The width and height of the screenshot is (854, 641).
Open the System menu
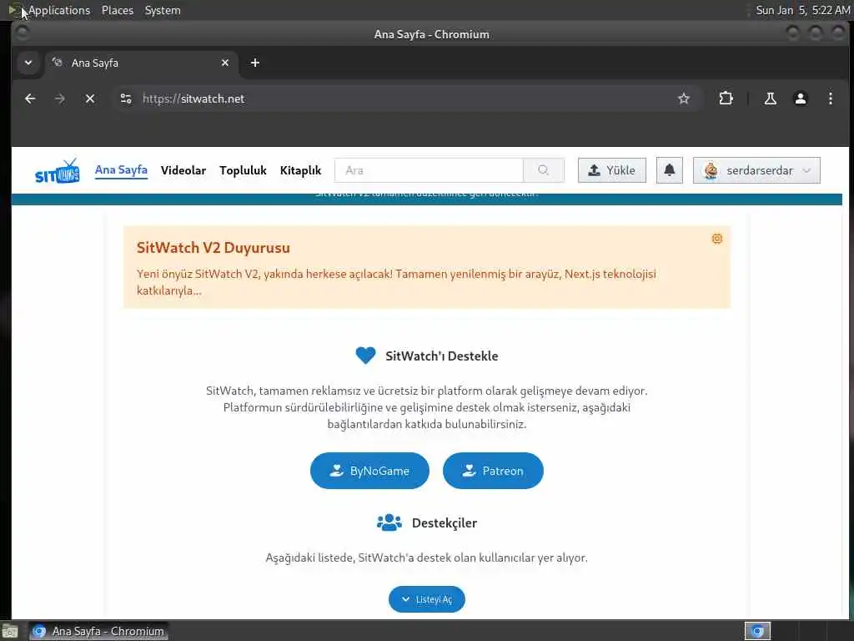pyautogui.click(x=163, y=10)
